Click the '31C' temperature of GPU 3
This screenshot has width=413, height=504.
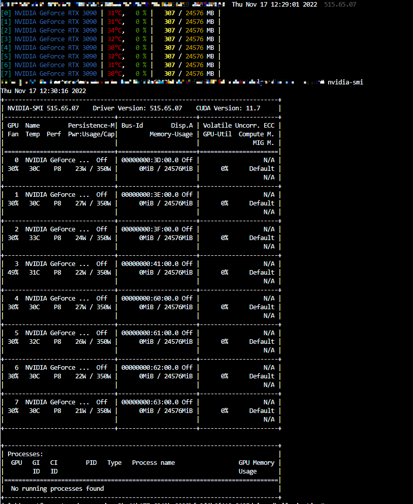tap(35, 273)
